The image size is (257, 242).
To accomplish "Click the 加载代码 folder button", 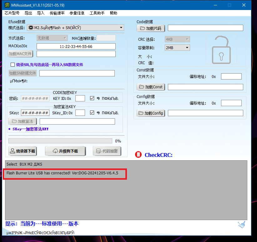I will coord(151,28).
